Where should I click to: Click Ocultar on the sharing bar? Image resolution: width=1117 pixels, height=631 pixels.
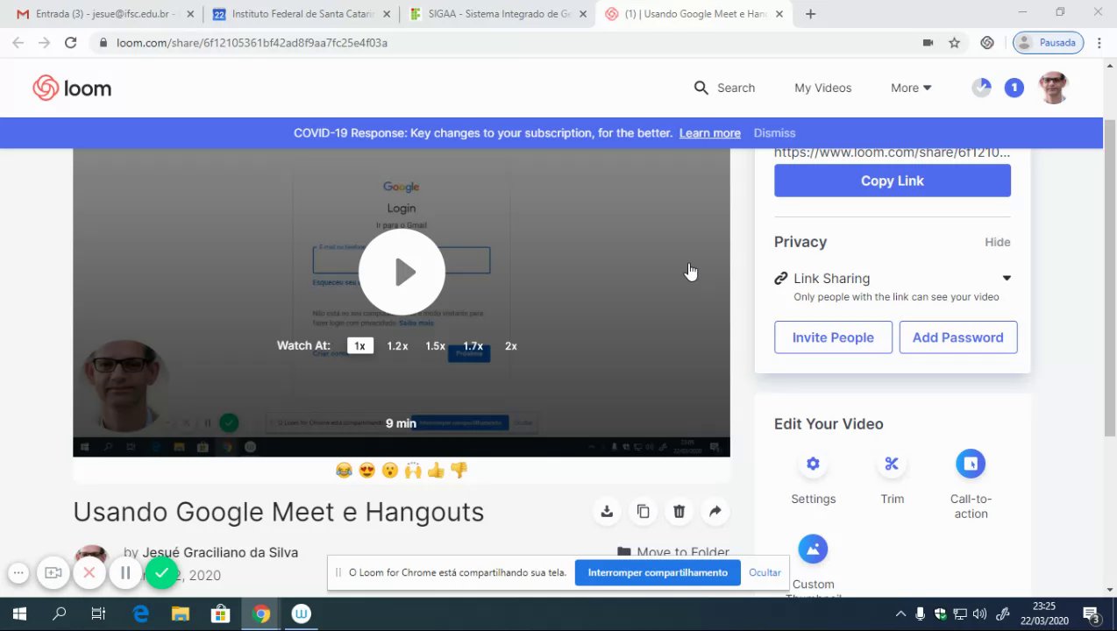765,572
